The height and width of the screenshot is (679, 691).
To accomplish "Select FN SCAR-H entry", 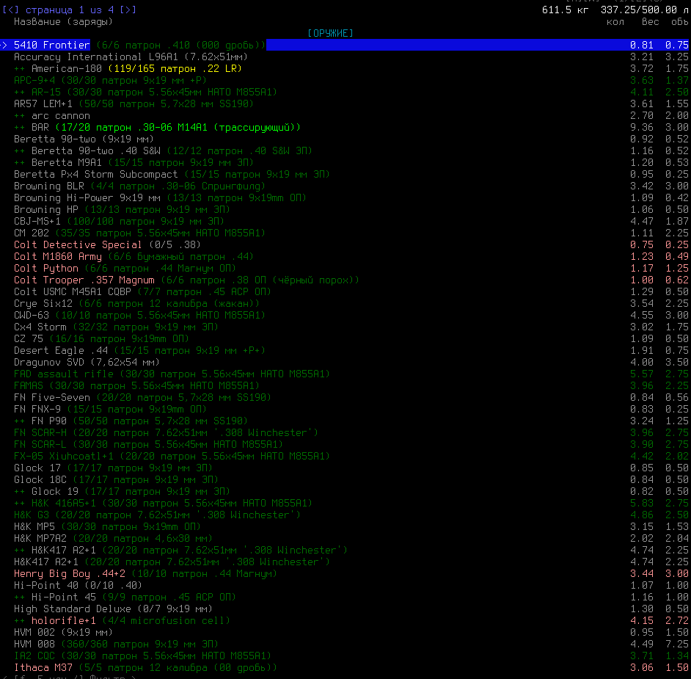I will (345, 433).
